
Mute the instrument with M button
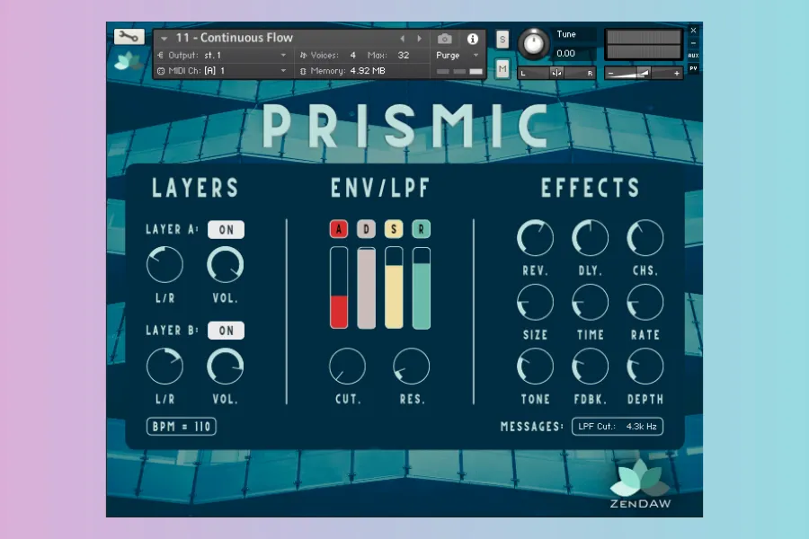point(502,68)
